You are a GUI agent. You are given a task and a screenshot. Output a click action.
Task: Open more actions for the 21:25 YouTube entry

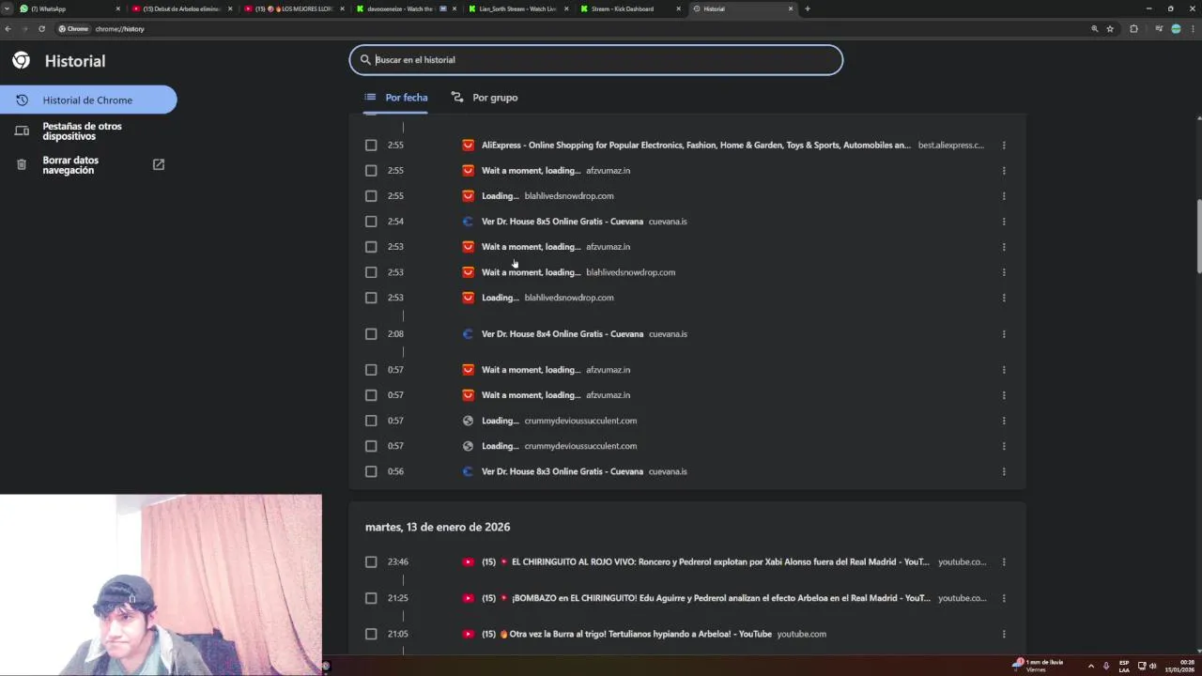click(x=1004, y=598)
